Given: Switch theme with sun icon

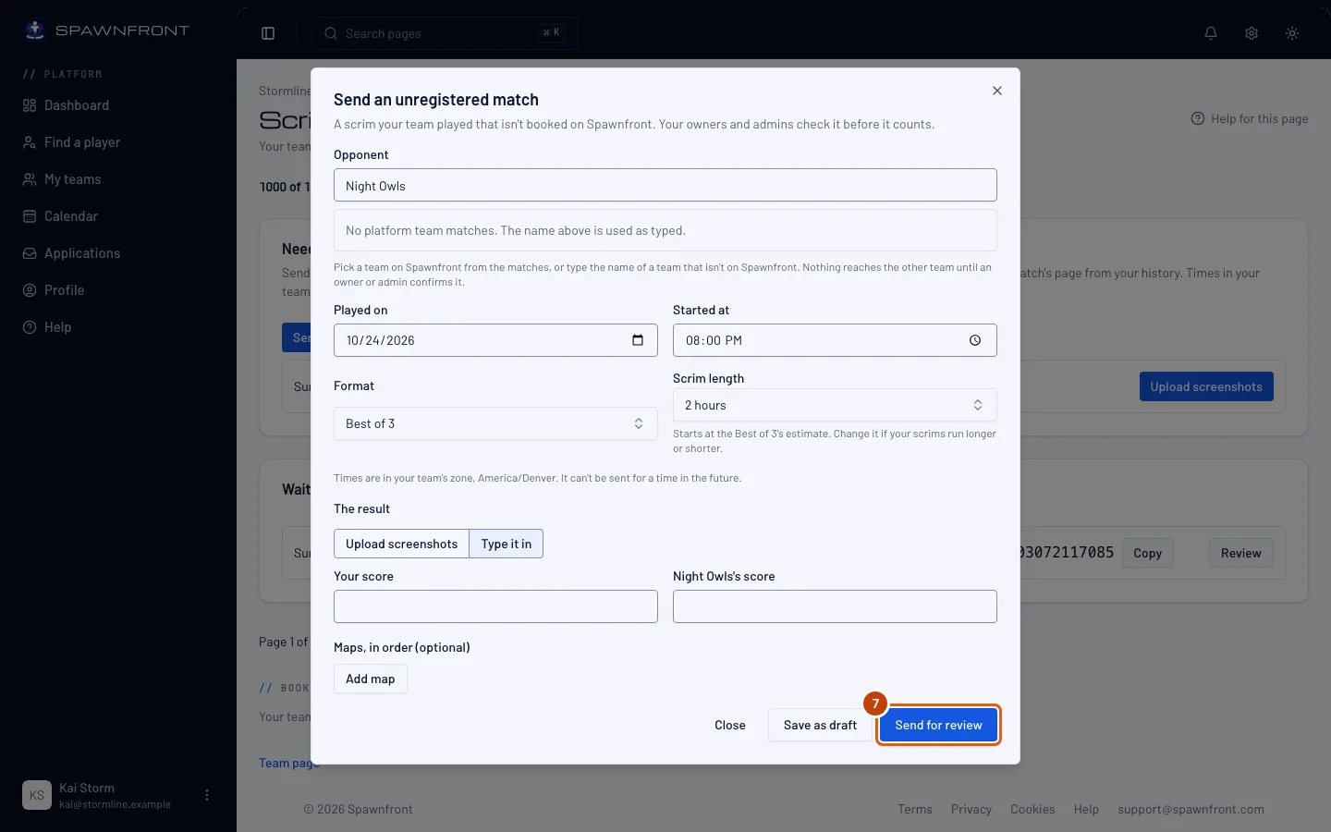Looking at the screenshot, I should pos(1292,33).
